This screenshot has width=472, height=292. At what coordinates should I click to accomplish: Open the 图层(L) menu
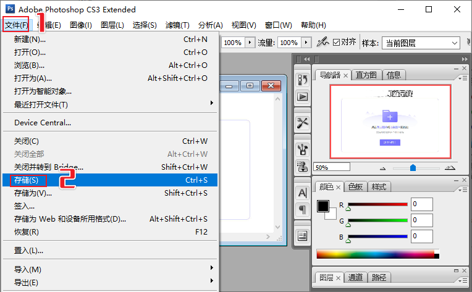pyautogui.click(x=112, y=25)
